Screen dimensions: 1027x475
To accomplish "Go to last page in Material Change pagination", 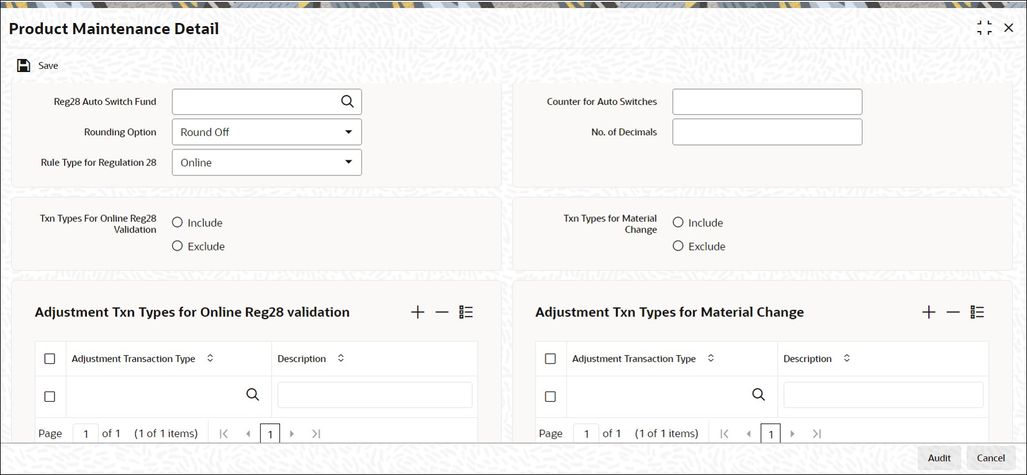I will [817, 434].
